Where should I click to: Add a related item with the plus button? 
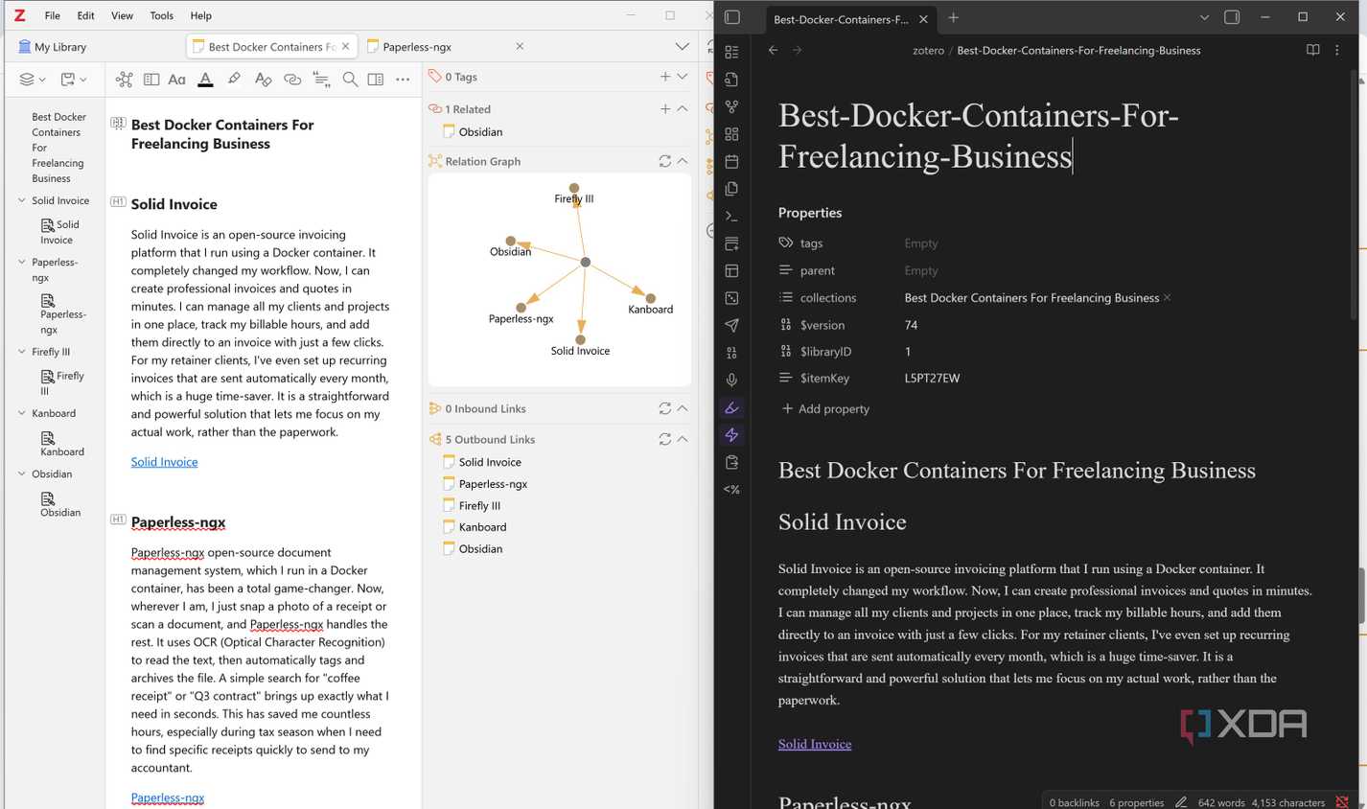[x=665, y=109]
